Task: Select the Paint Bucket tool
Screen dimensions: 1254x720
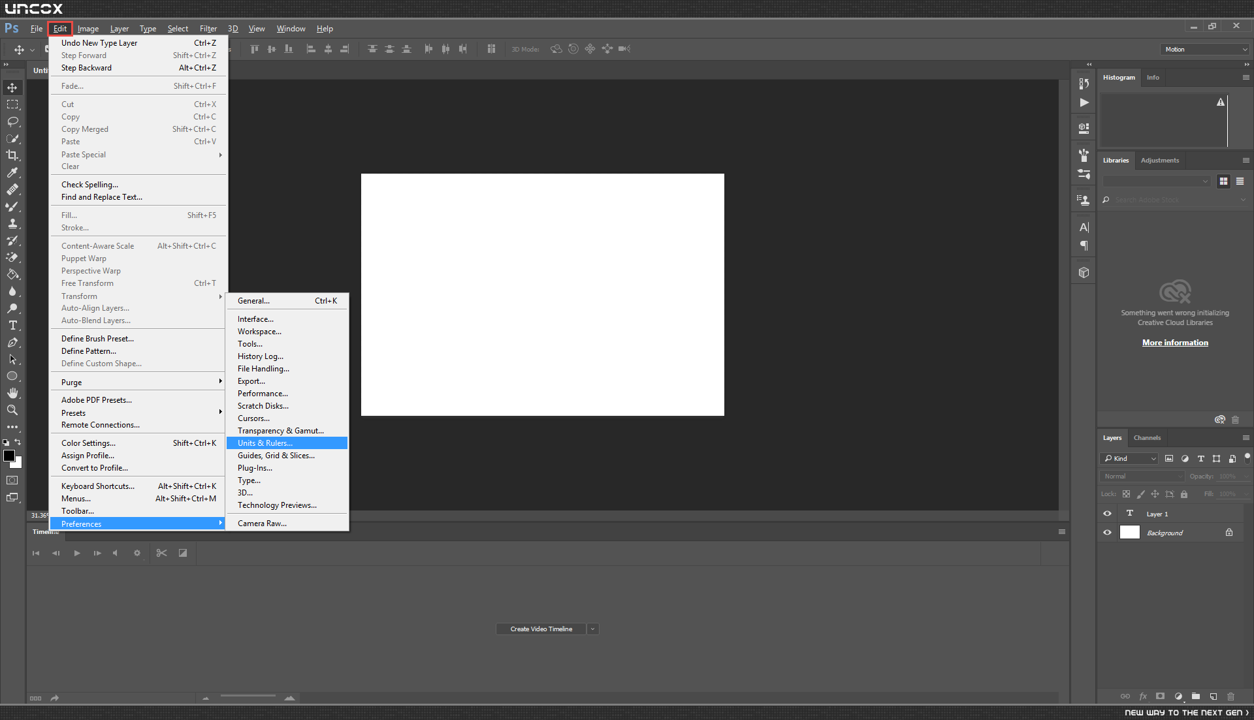Action: tap(12, 274)
